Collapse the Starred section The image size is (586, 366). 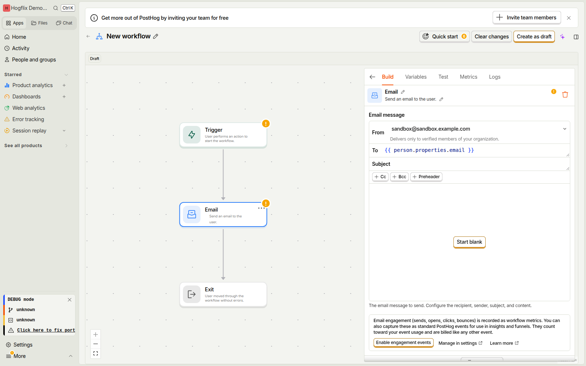click(x=66, y=75)
